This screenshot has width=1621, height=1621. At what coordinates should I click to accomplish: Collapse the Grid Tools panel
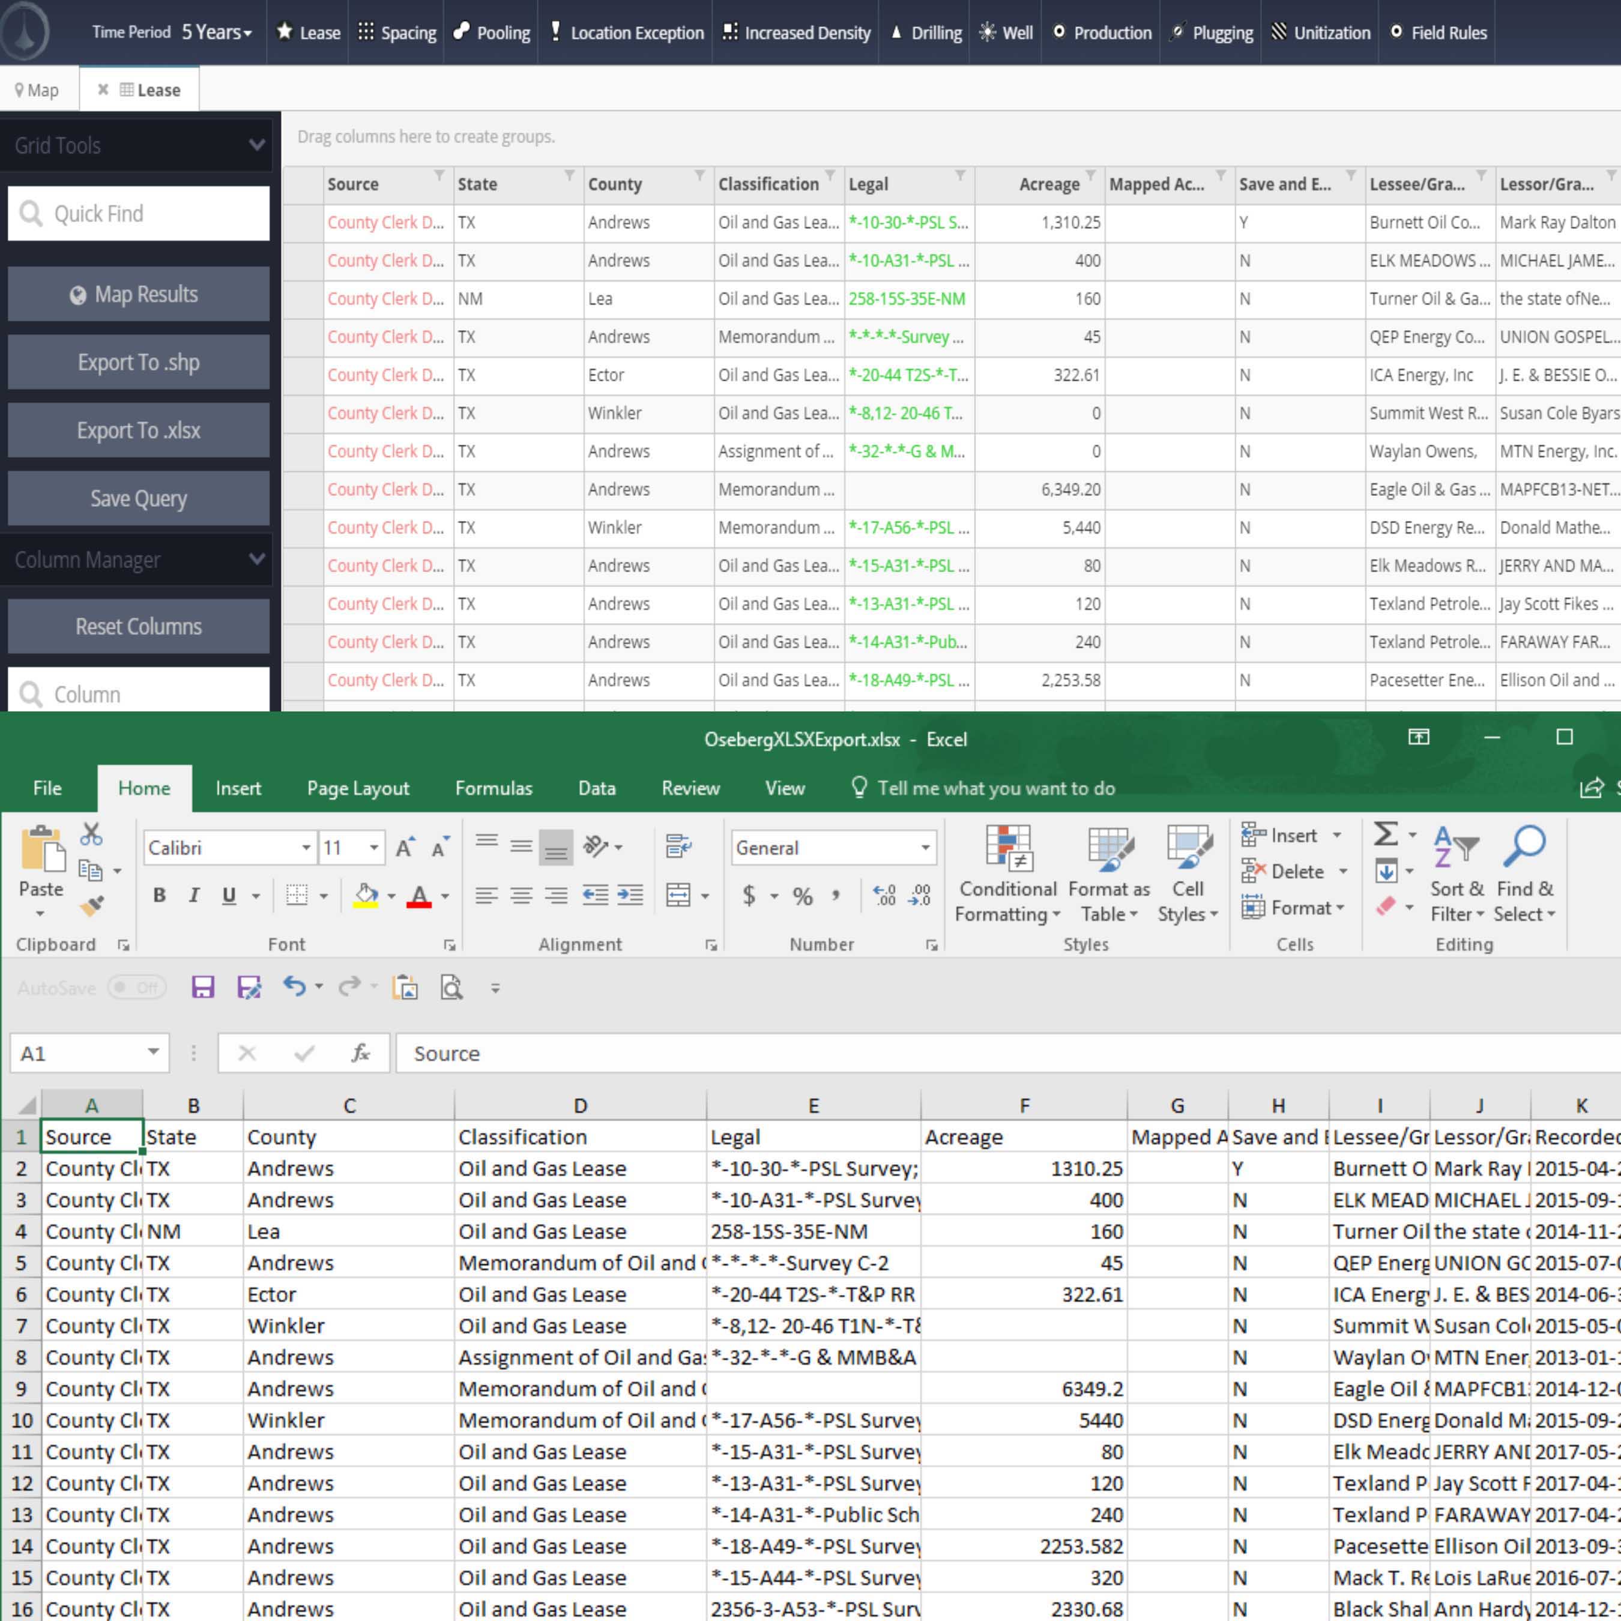coord(257,145)
